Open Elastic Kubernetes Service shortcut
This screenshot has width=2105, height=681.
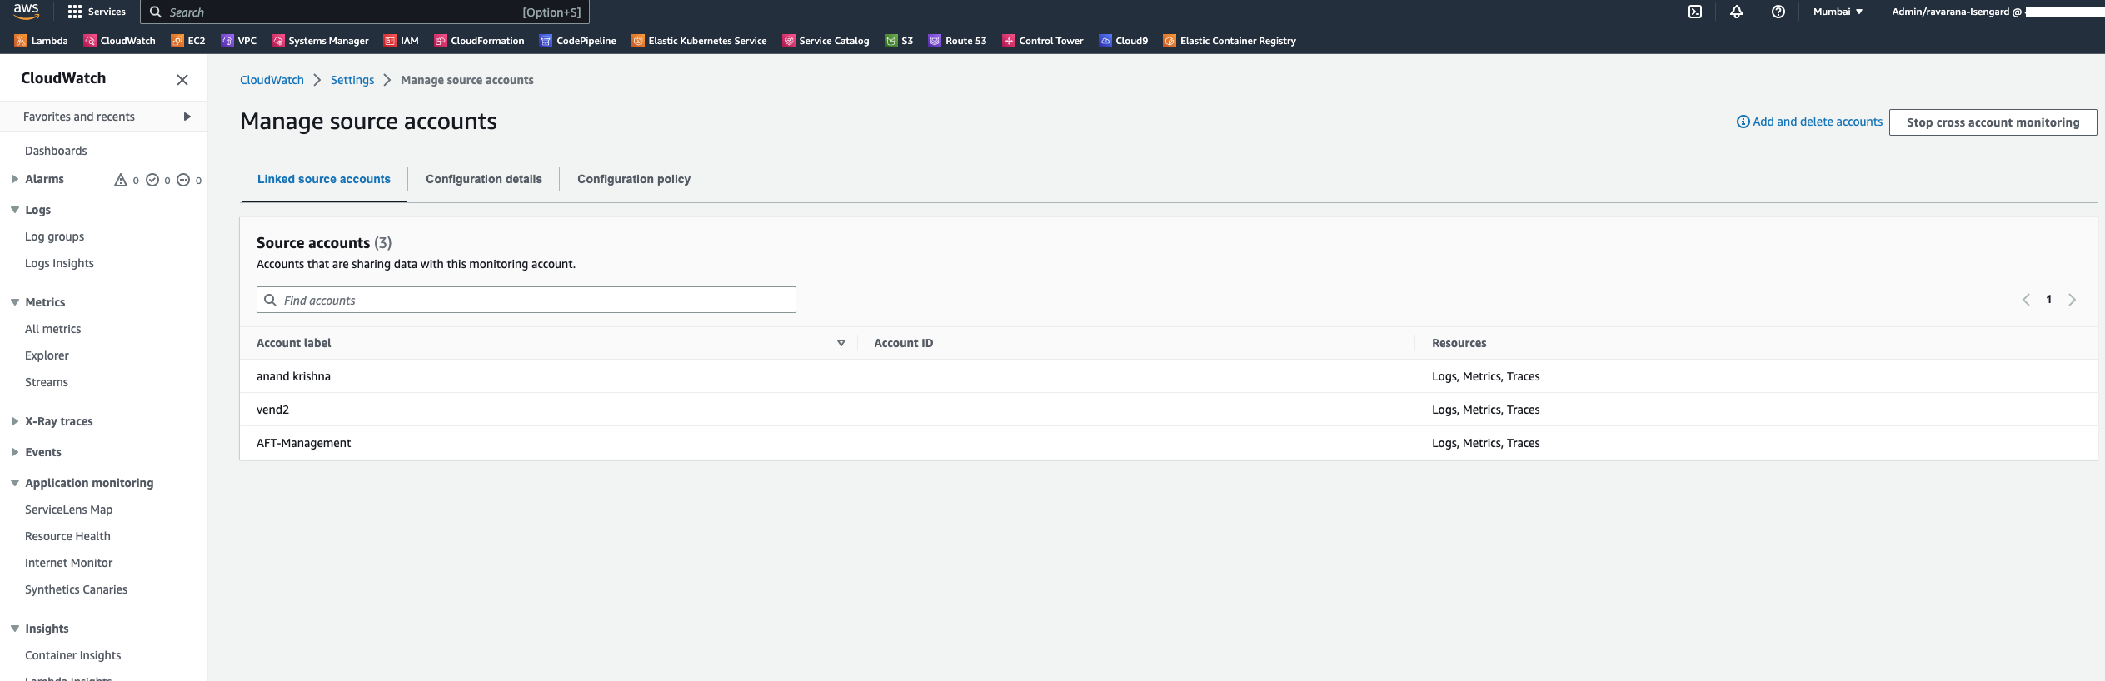[x=700, y=41]
